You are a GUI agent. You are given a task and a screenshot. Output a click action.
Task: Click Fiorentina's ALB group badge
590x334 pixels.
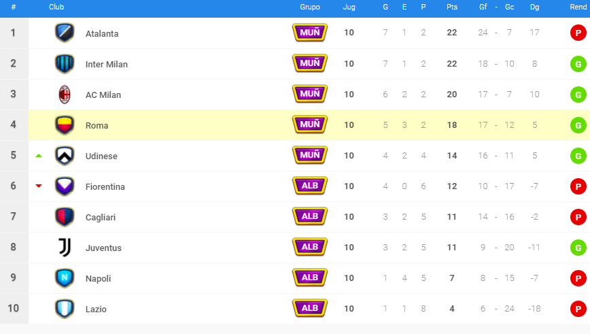pos(310,186)
